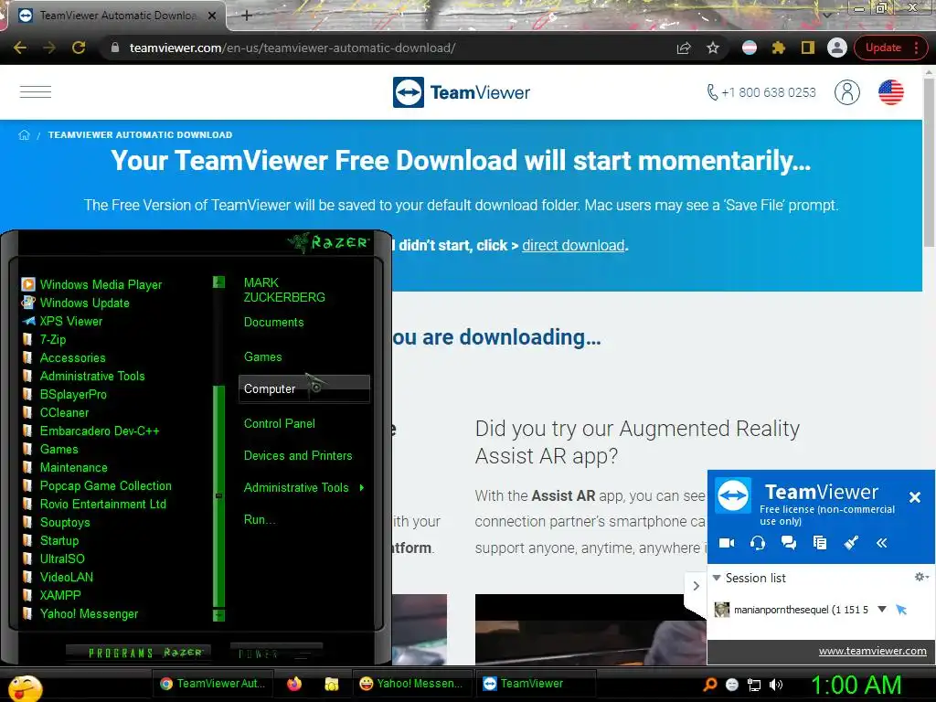Open the file box icon in TeamViewer panel

pos(820,543)
